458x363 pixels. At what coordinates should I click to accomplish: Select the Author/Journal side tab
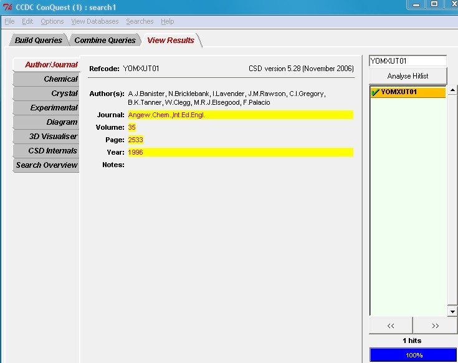[x=47, y=65]
